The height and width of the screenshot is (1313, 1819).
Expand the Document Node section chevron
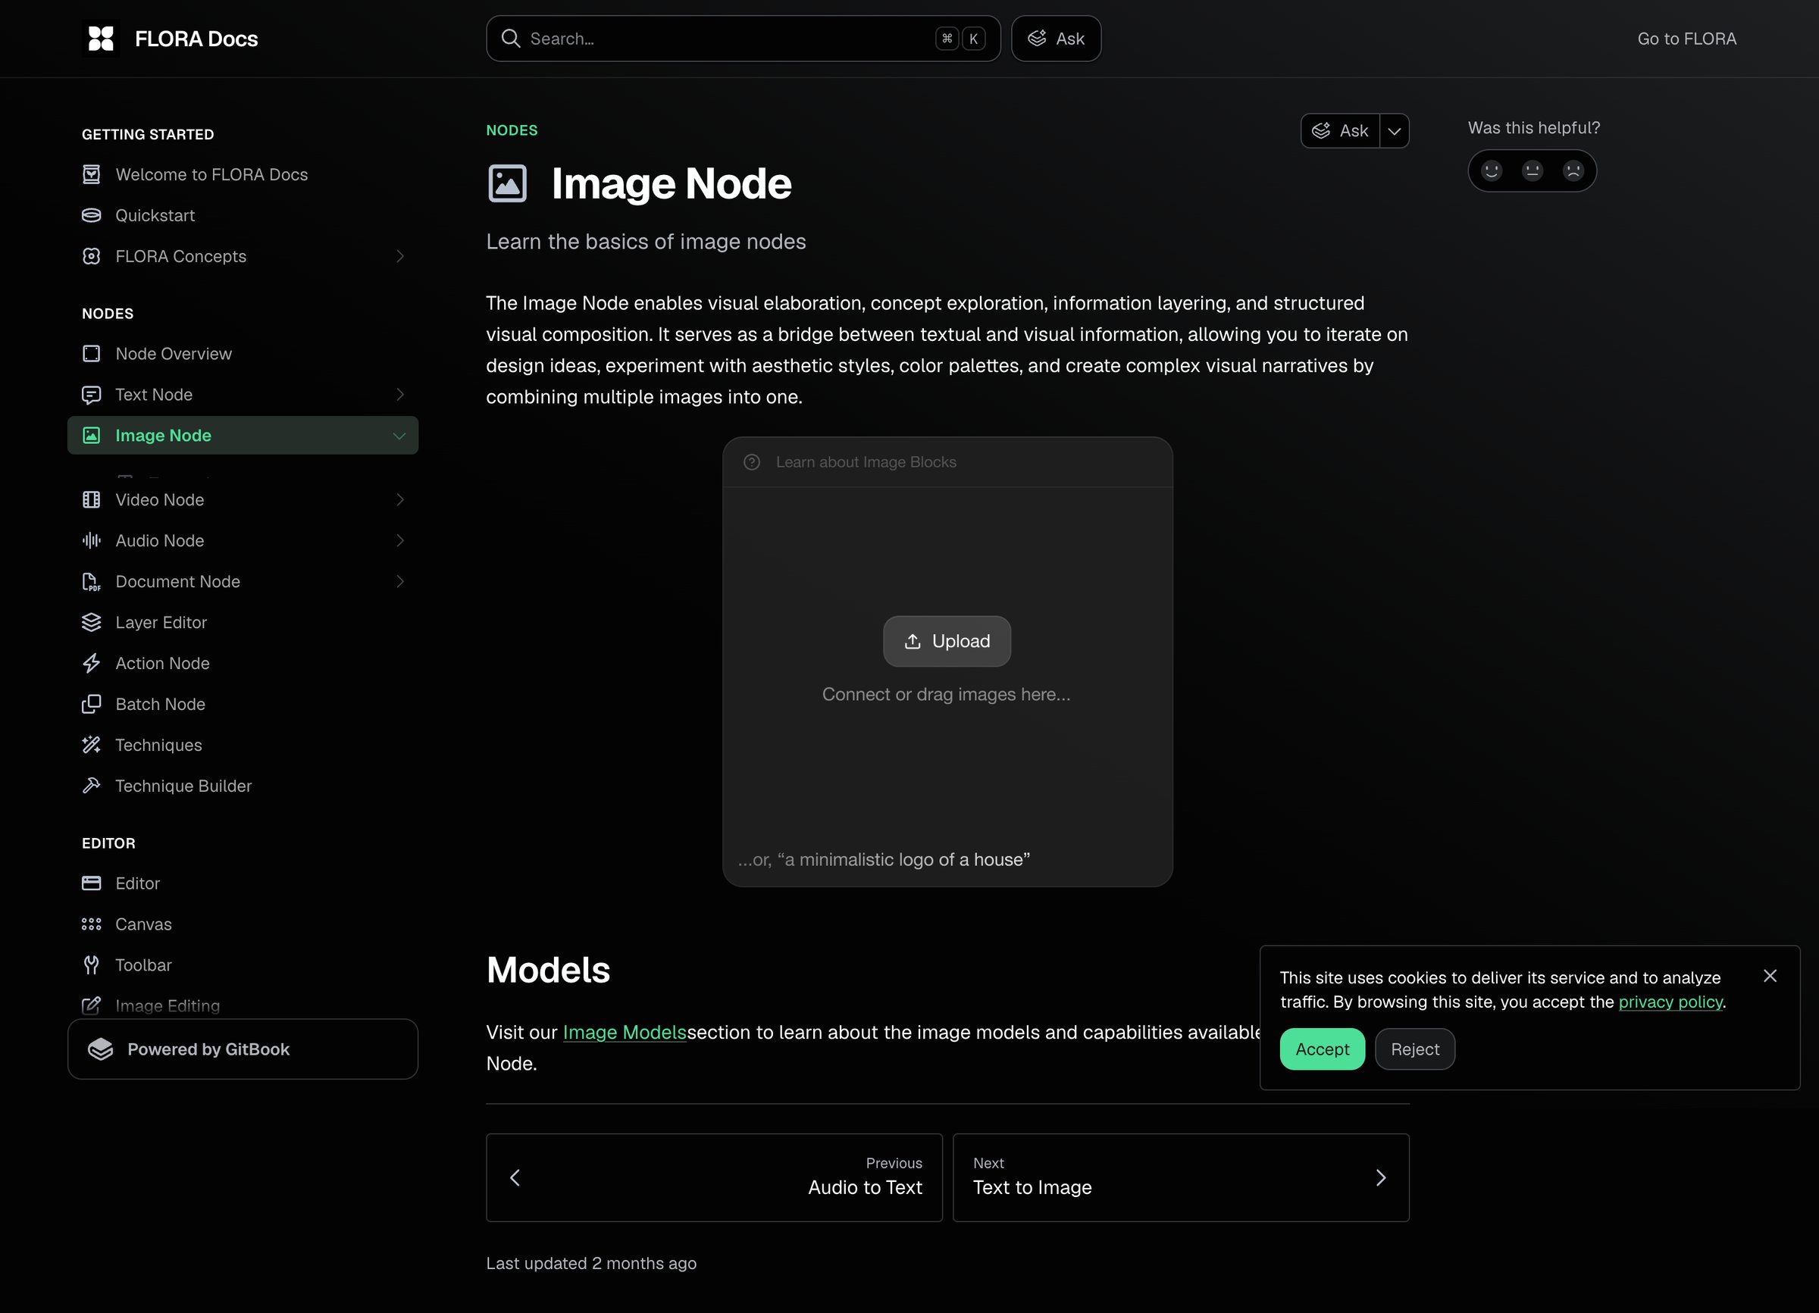399,581
